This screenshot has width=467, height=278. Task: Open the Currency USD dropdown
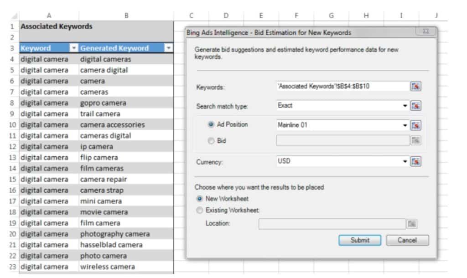(405, 161)
